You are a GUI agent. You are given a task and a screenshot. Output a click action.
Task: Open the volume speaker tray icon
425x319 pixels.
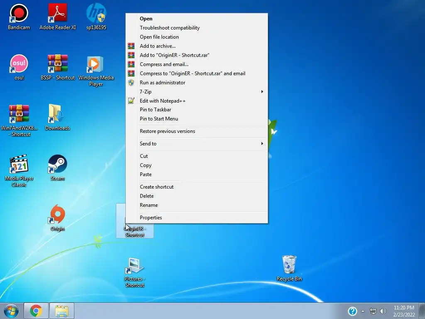(383, 312)
